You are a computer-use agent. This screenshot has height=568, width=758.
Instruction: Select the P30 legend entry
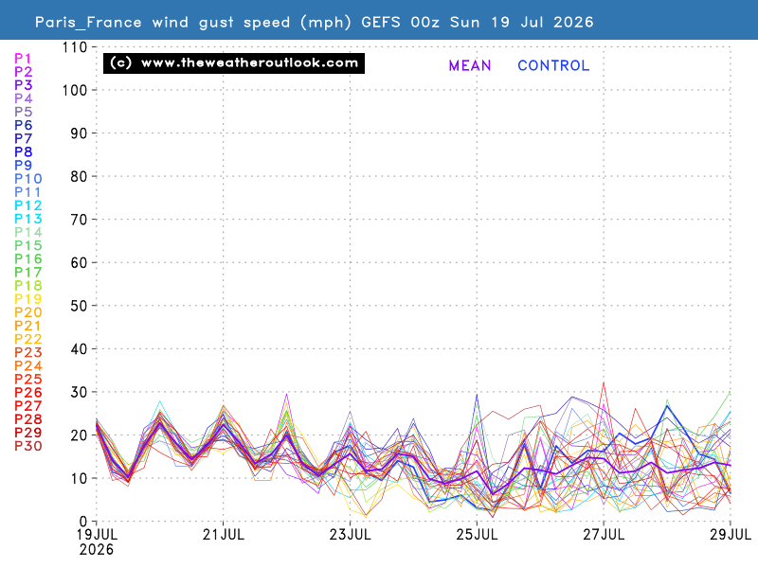coord(28,446)
